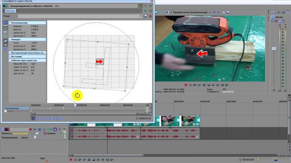Click the Высота value 1 920,0
Image resolution: width=291 pixels, height=163 pixels.
pyautogui.click(x=35, y=29)
